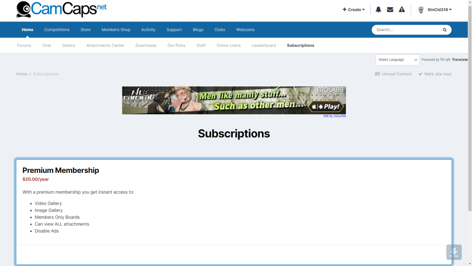View the Staff page link
Screen dimensions: 472x266
(x=201, y=45)
